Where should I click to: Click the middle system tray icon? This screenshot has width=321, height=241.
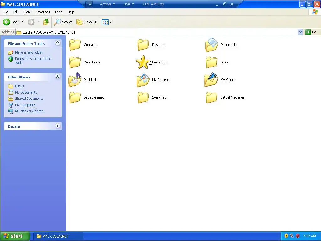point(292,236)
